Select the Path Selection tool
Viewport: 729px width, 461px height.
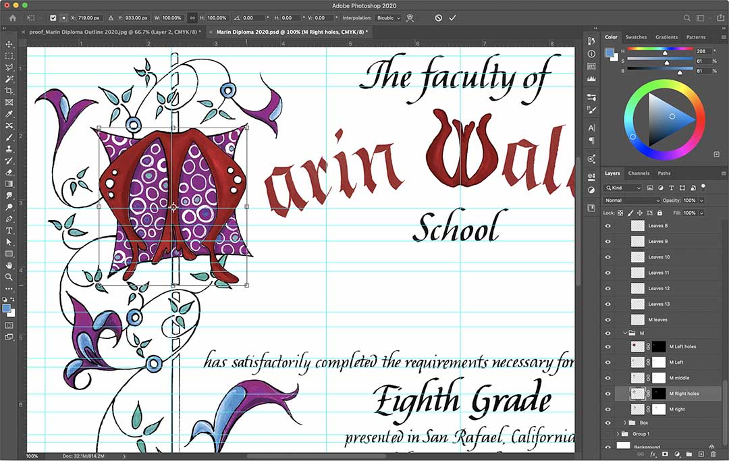pyautogui.click(x=9, y=242)
